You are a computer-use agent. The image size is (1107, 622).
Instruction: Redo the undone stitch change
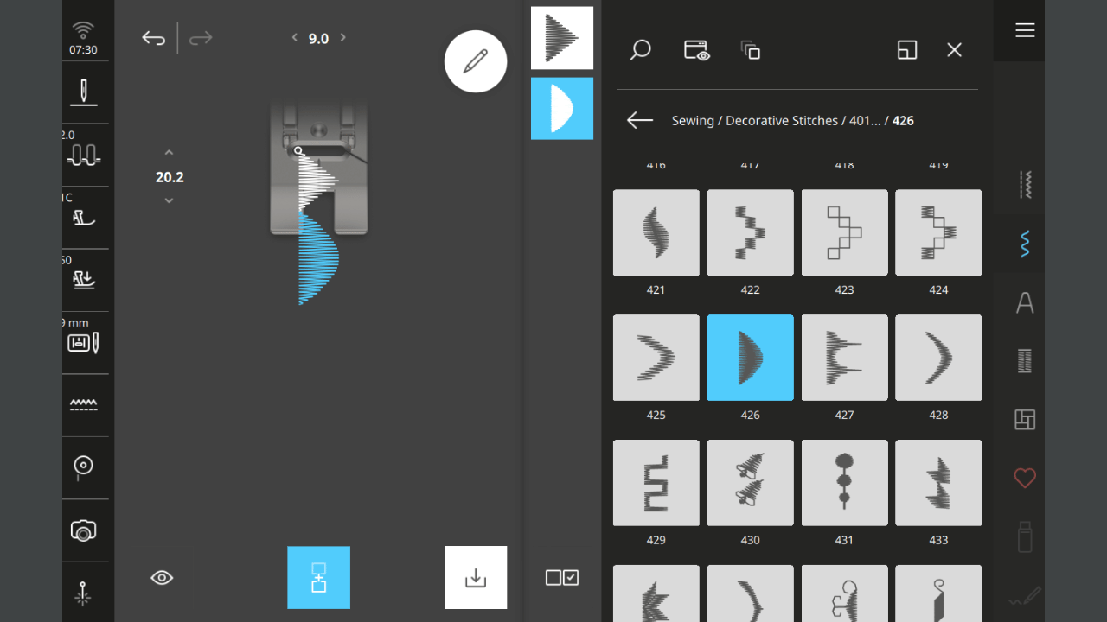(x=201, y=38)
